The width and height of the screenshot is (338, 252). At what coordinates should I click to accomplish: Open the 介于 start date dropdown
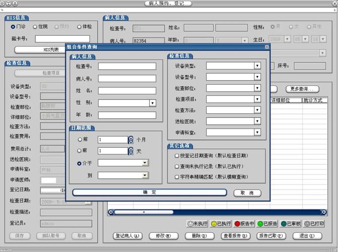145,163
